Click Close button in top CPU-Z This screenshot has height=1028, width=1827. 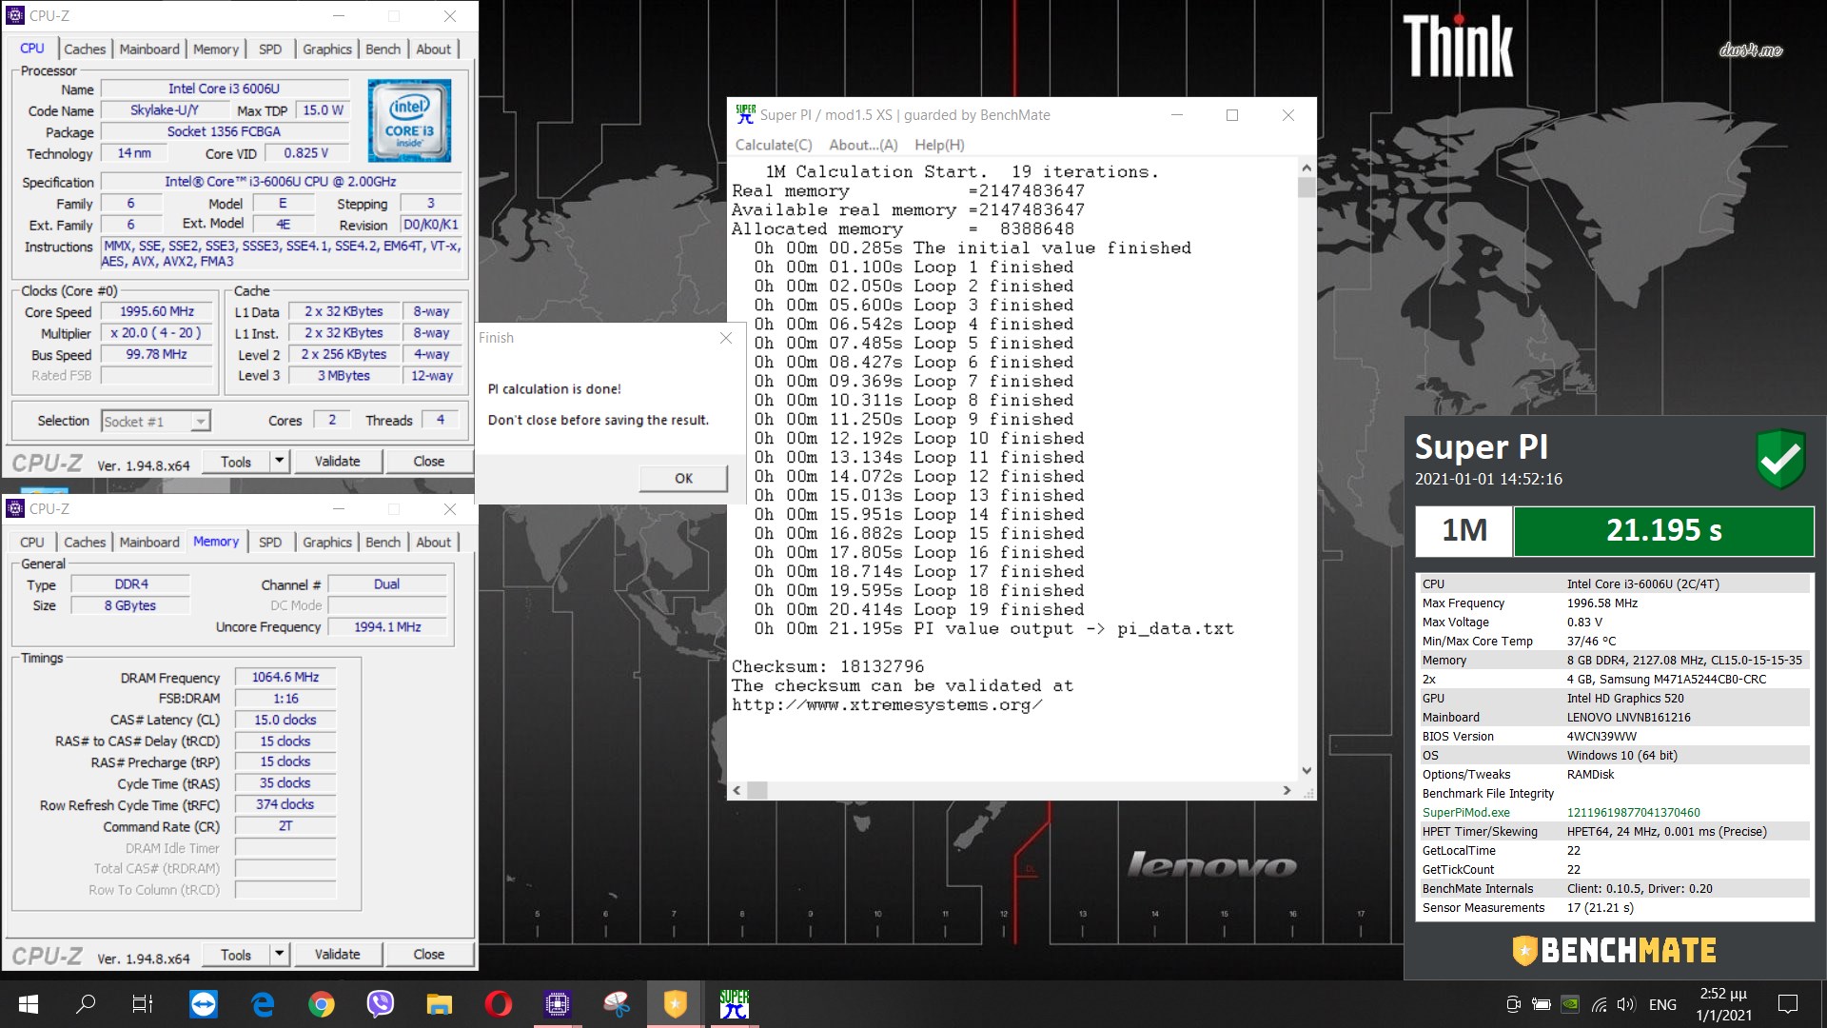click(428, 462)
